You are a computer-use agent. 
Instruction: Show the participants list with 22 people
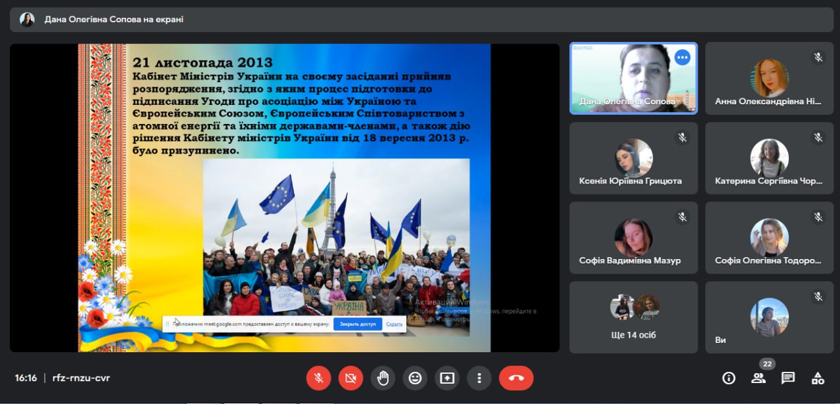pos(759,378)
